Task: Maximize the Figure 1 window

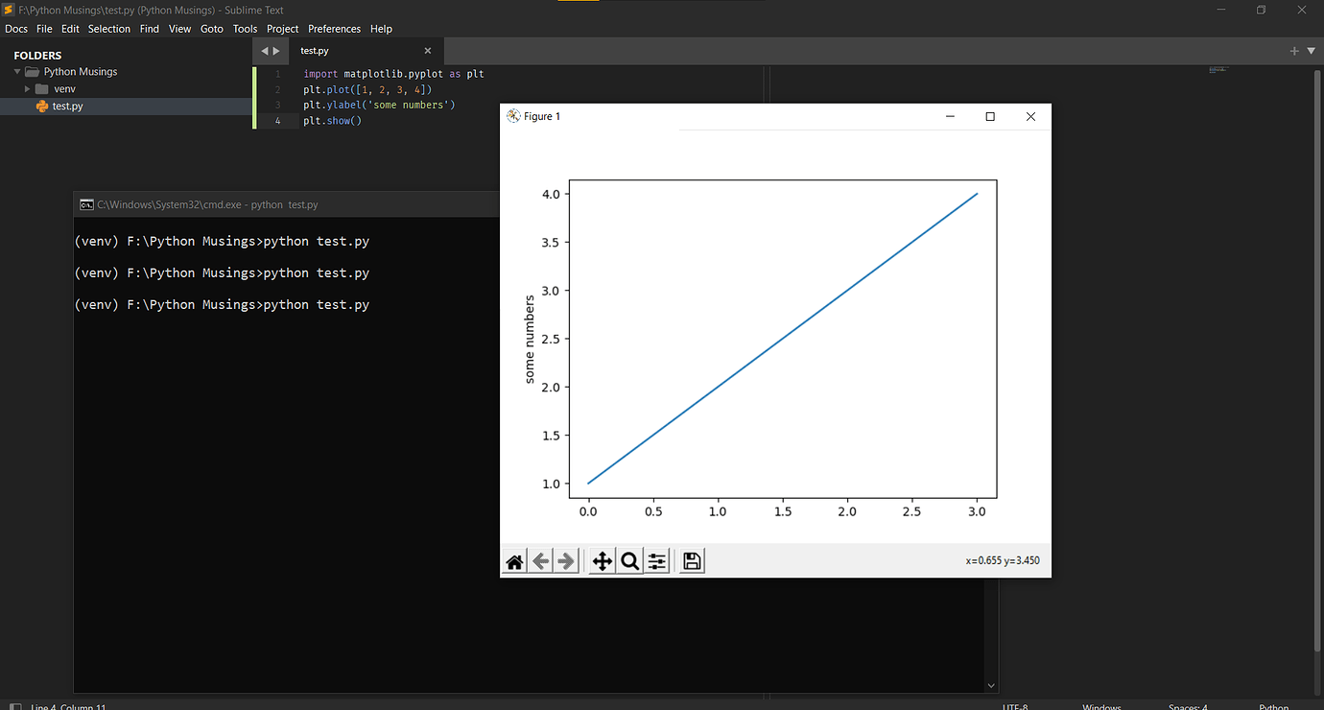Action: [990, 116]
